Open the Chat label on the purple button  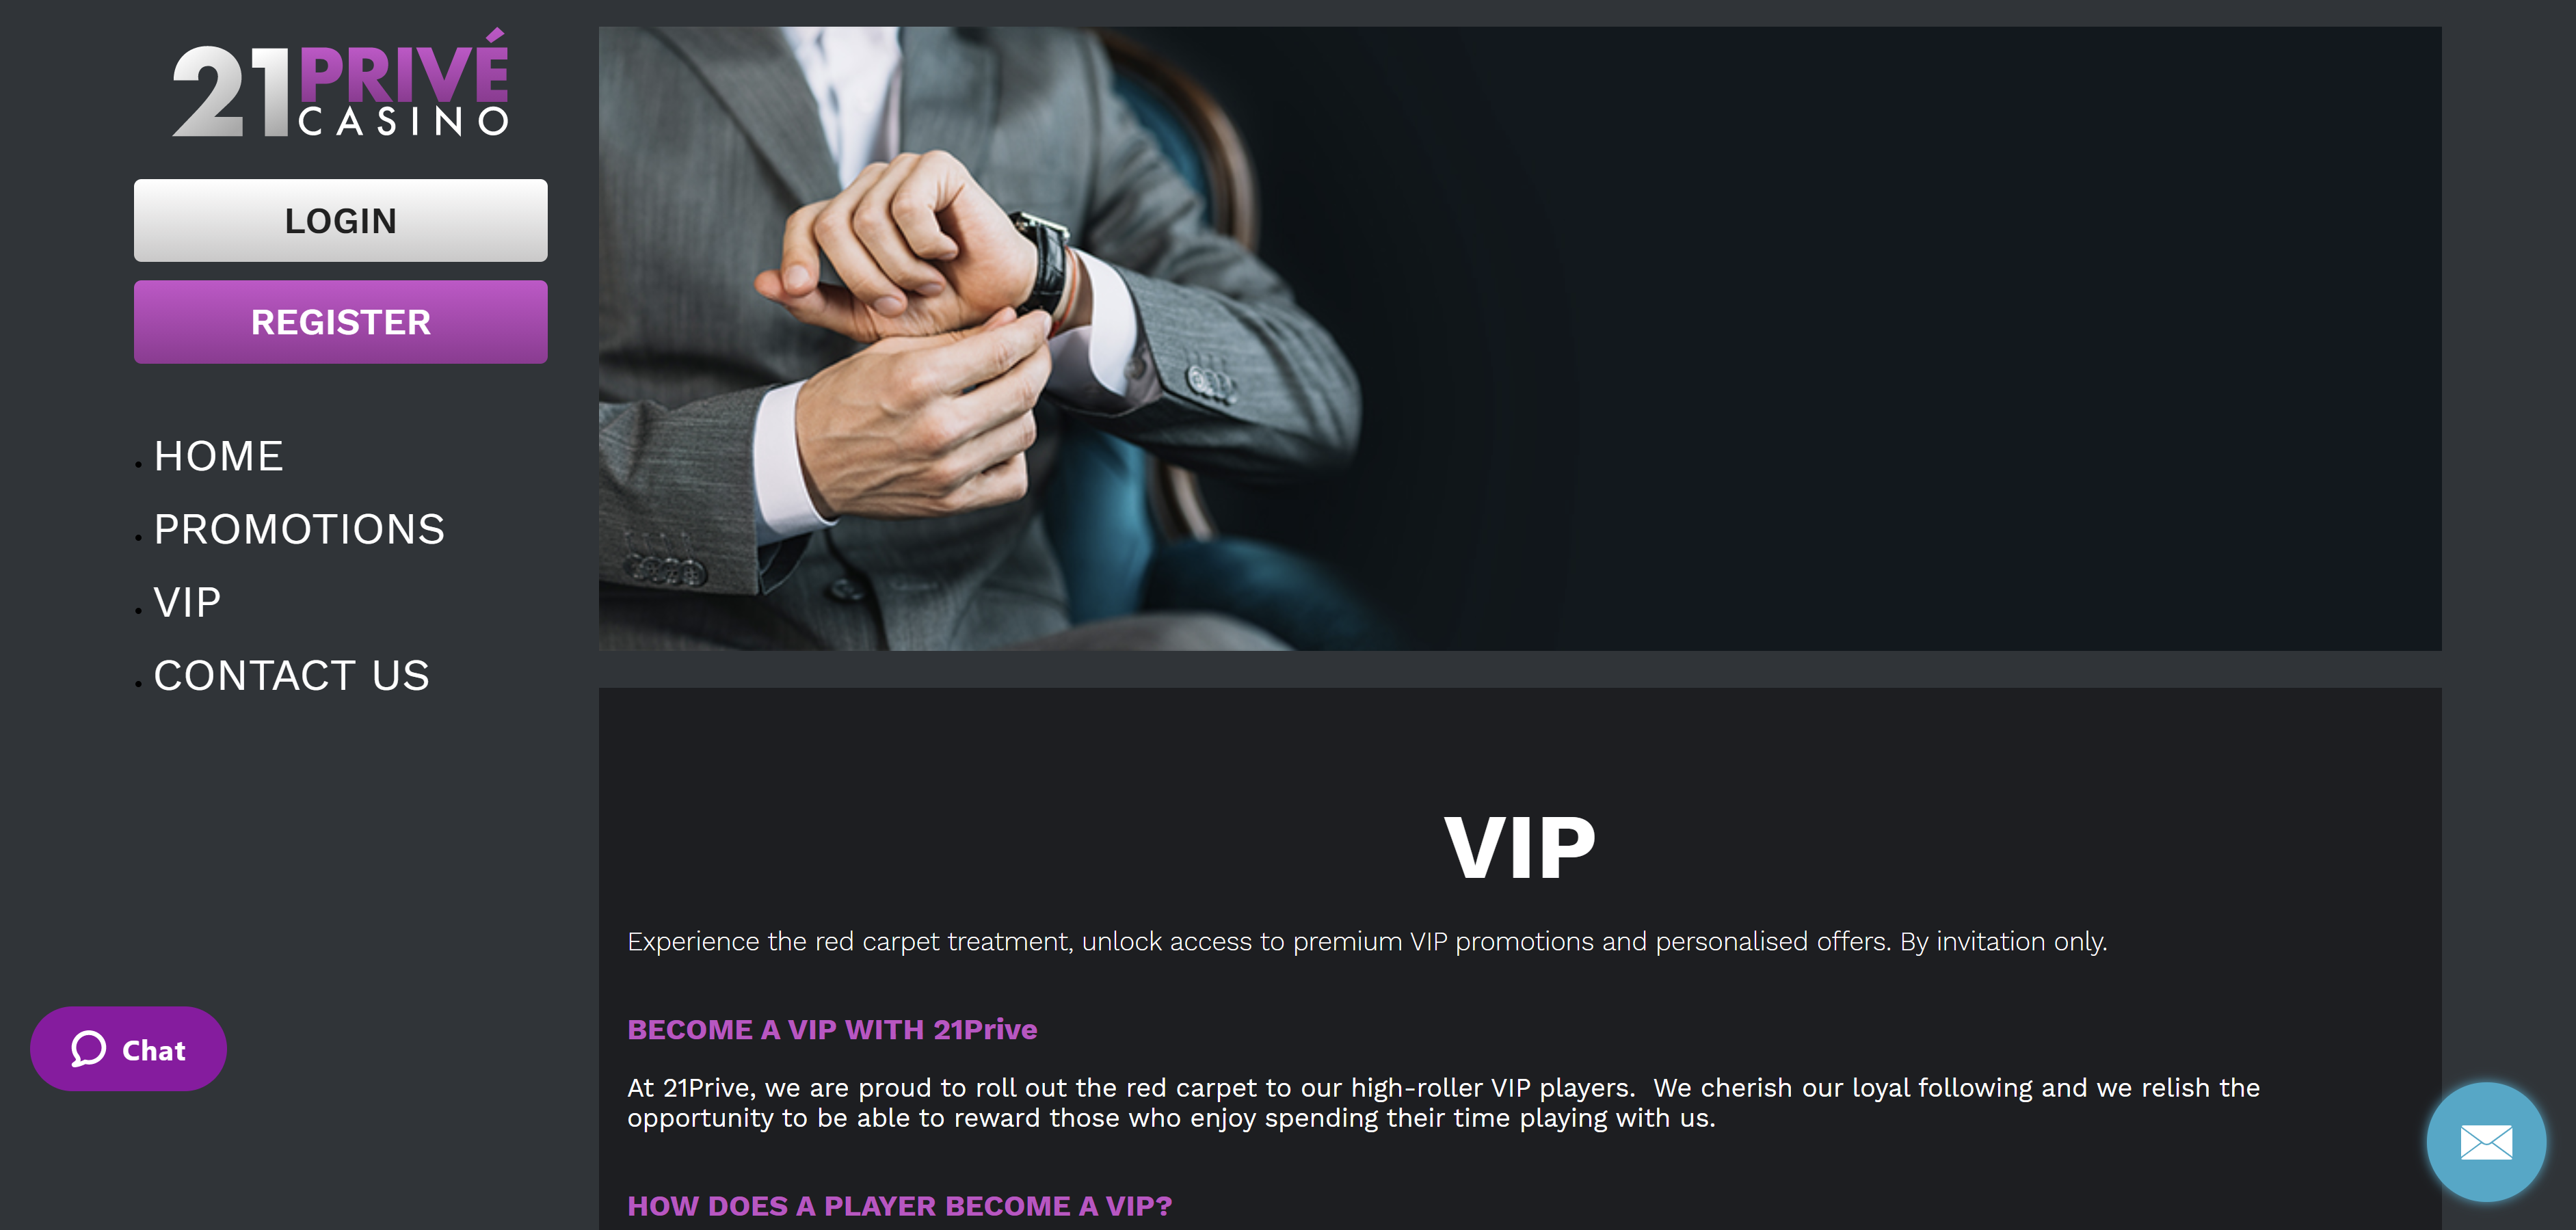click(154, 1050)
